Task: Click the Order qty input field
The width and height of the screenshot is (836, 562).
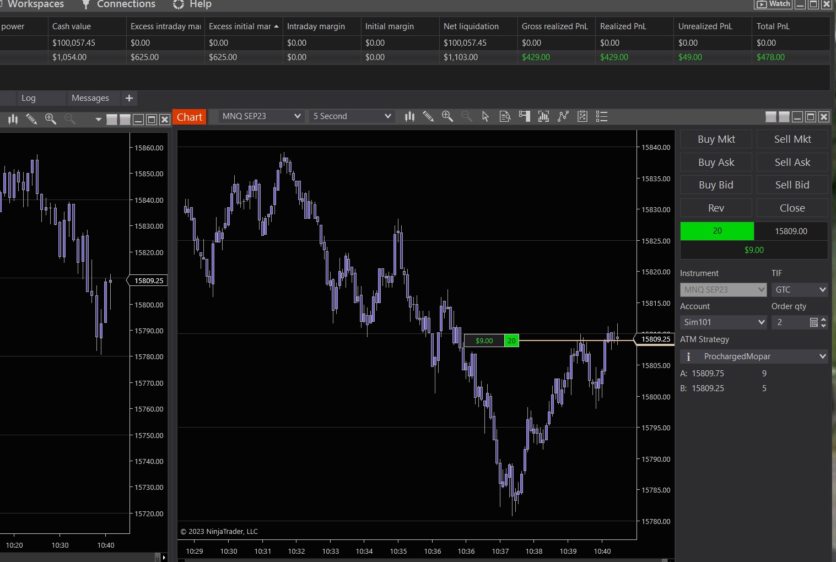Action: point(789,322)
